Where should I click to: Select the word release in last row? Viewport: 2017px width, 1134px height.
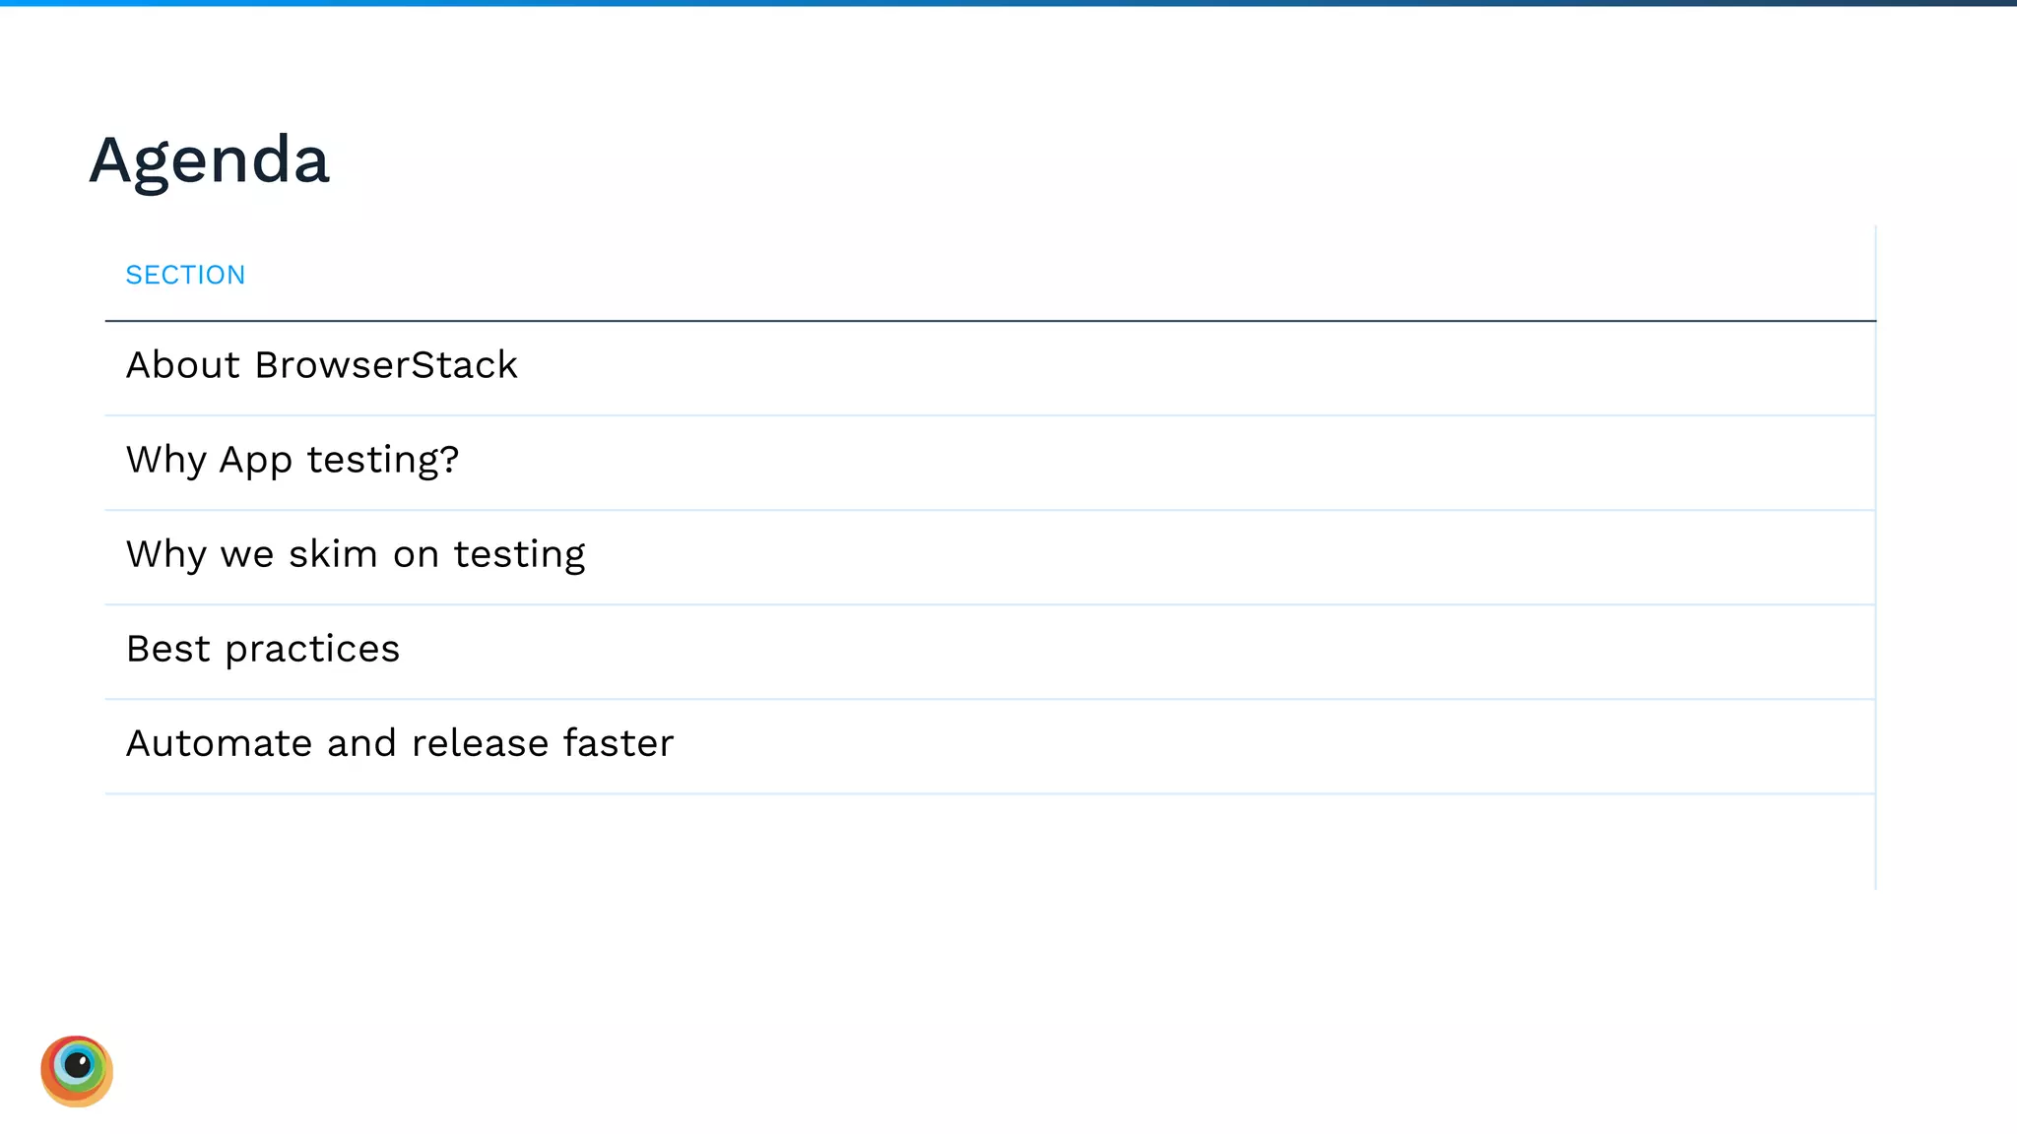pyautogui.click(x=480, y=743)
